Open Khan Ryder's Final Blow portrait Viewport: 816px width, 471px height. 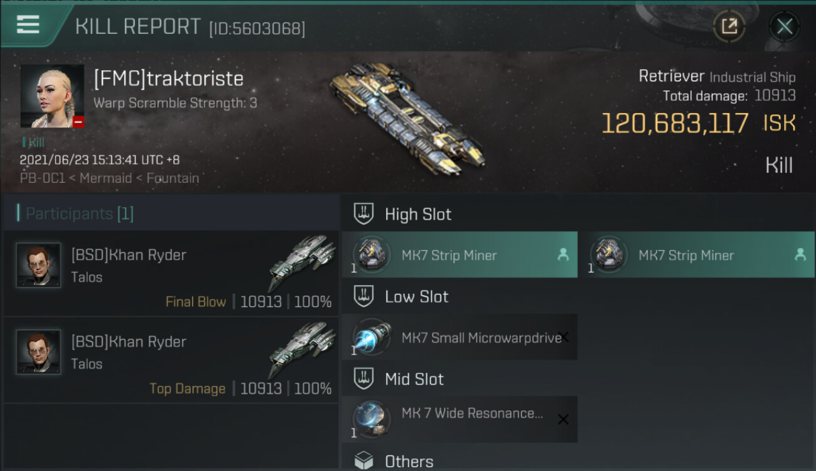(38, 265)
